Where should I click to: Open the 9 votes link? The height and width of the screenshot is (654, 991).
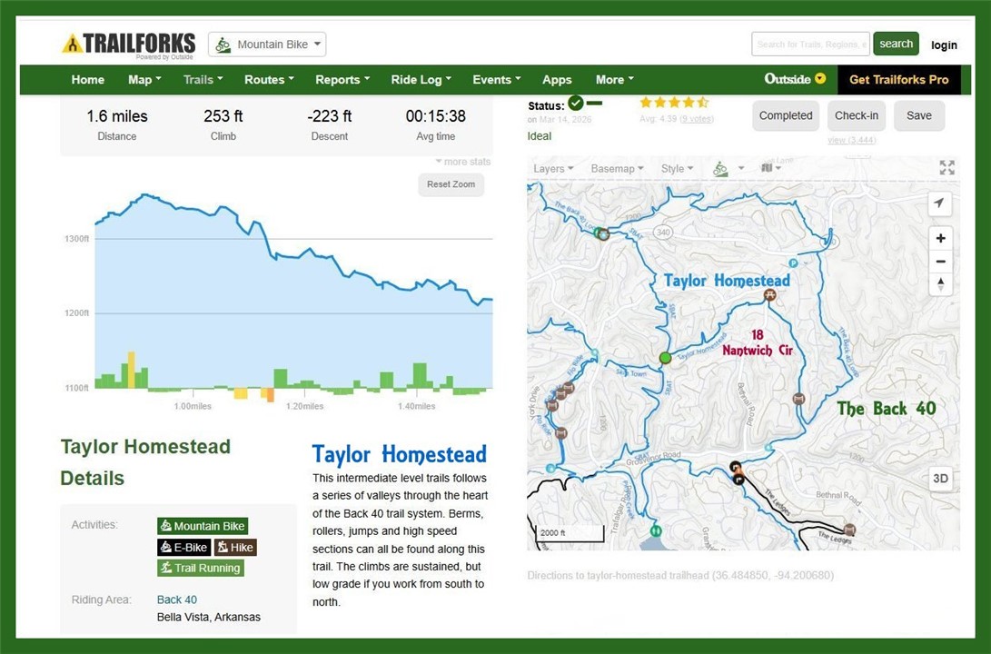(697, 119)
